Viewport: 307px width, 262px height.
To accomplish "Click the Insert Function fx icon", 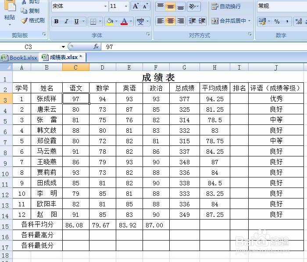I will pyautogui.click(x=96, y=47).
